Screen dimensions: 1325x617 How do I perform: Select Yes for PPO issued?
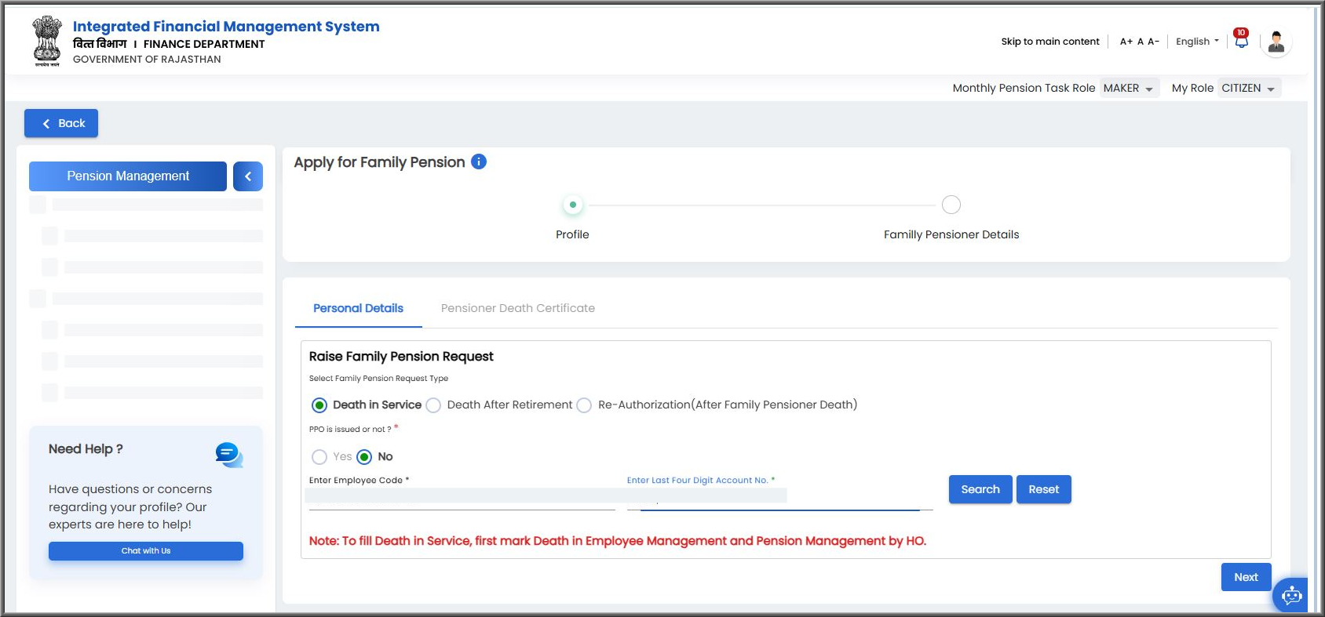pyautogui.click(x=319, y=457)
